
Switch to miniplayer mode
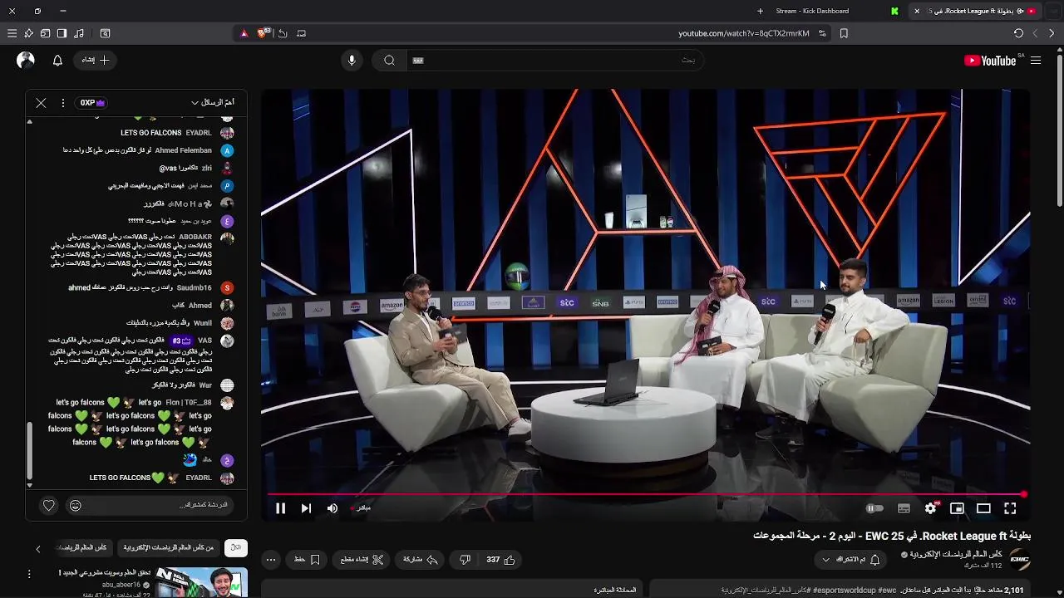click(957, 508)
